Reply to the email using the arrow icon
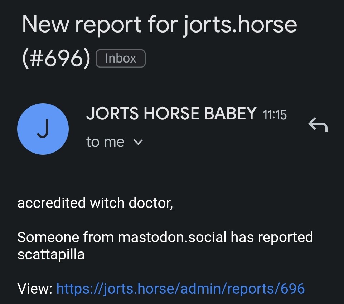 [x=318, y=125]
